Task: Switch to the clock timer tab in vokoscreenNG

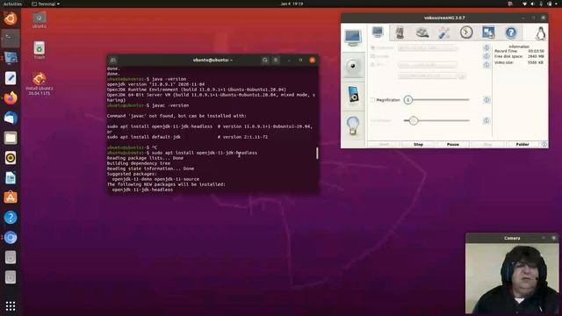Action: click(466, 32)
